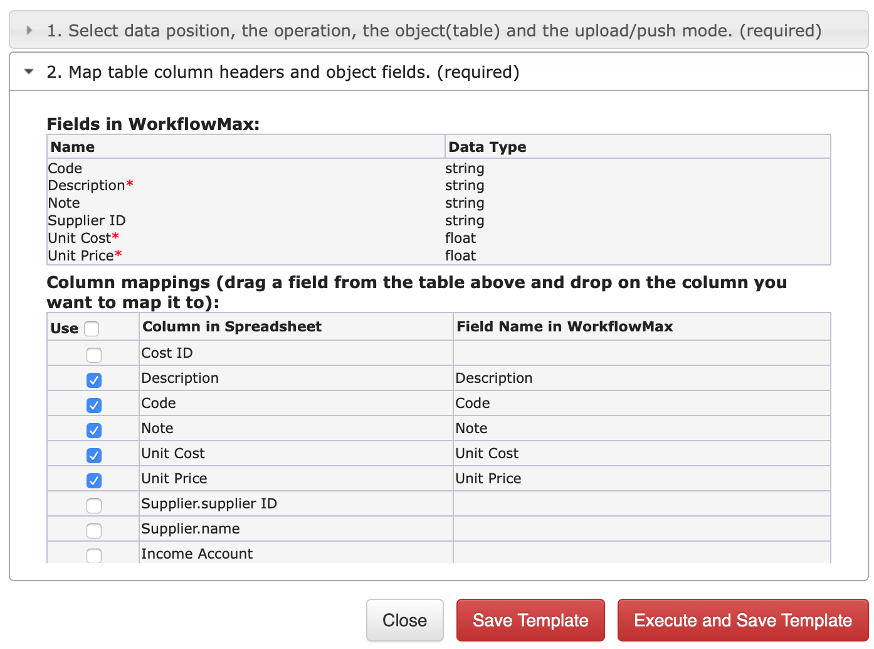This screenshot has height=649, width=874.
Task: Uncheck the Code row checkbox
Action: 94,405
